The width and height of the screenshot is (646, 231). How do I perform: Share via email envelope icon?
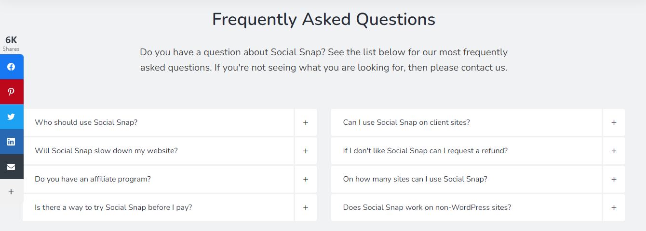click(x=11, y=167)
